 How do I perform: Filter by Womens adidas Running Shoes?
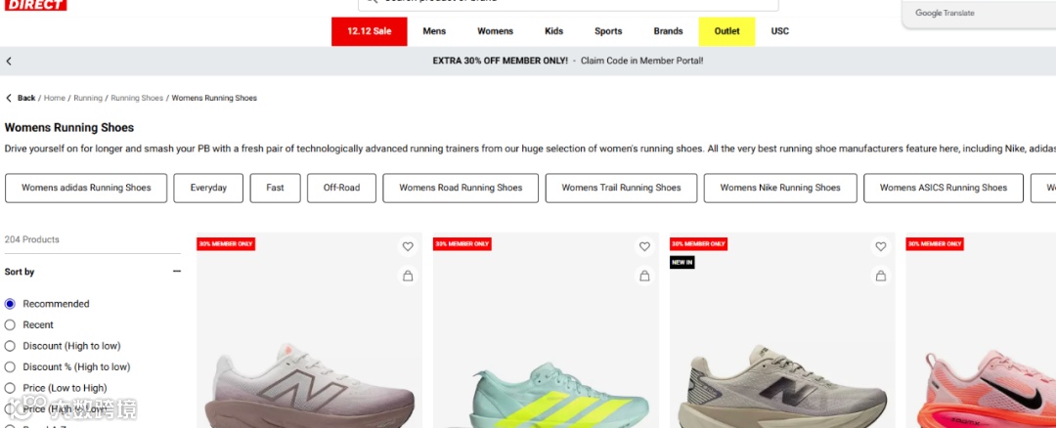(x=86, y=188)
